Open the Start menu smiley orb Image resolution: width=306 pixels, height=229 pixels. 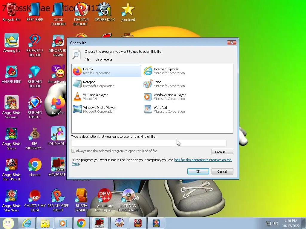[x=8, y=223]
